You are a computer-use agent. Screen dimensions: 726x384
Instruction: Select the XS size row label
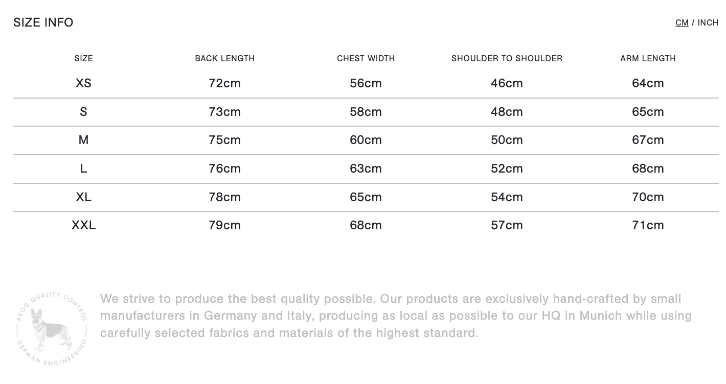pyautogui.click(x=84, y=83)
